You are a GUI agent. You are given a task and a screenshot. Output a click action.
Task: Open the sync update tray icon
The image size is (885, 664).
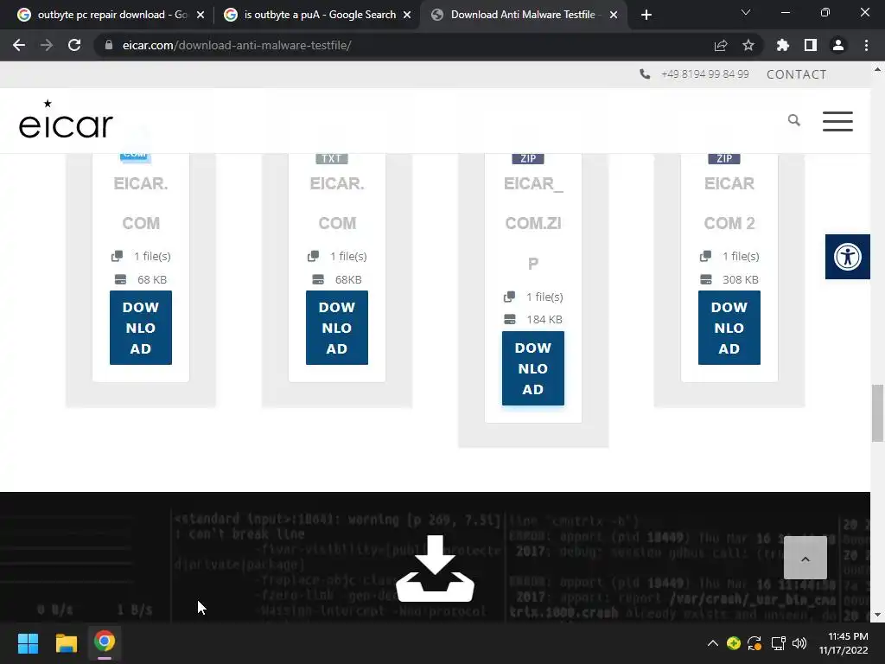(x=754, y=643)
